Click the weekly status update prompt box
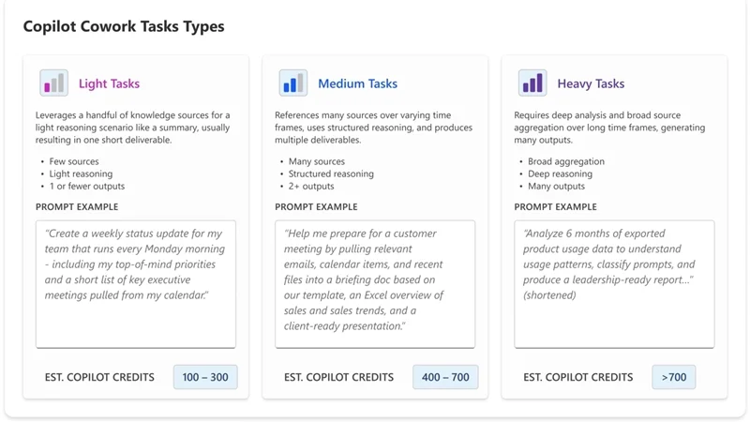Image resolution: width=750 pixels, height=422 pixels. coord(136,284)
